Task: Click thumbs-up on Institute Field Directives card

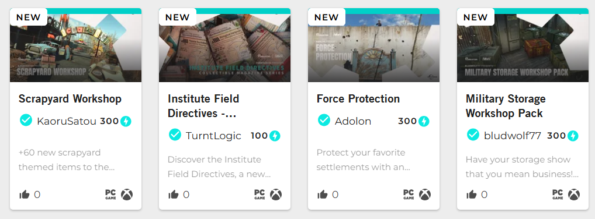Action: (x=174, y=195)
